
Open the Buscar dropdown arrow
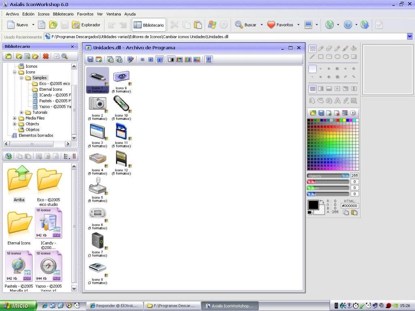261,25
